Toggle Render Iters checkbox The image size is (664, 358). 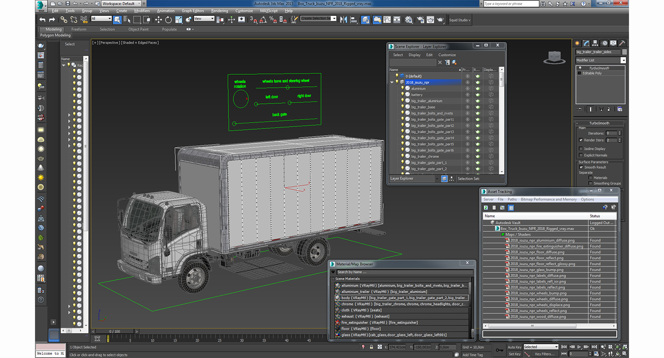click(581, 140)
